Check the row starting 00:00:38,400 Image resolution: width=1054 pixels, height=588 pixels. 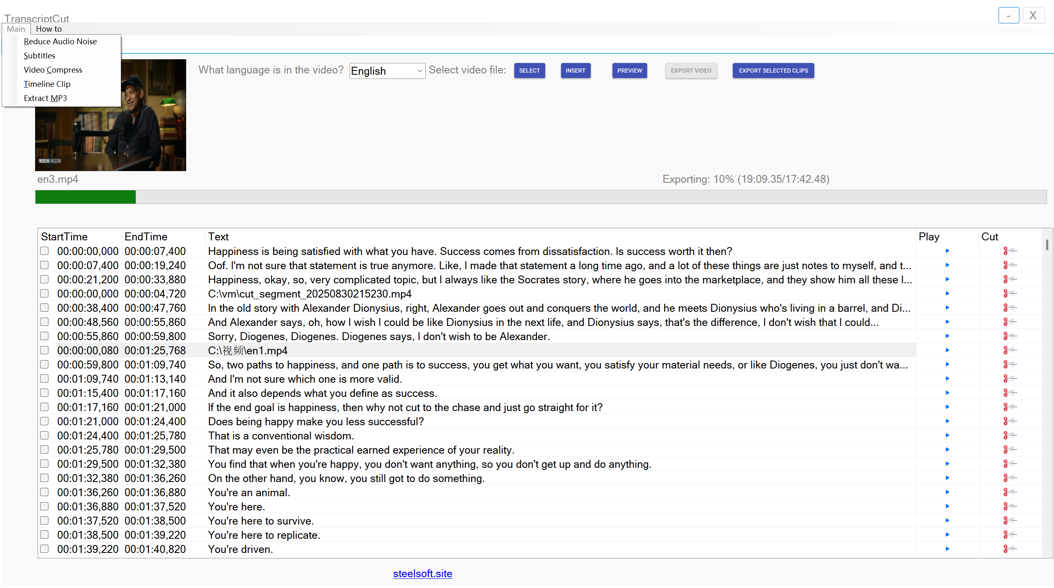click(x=44, y=308)
